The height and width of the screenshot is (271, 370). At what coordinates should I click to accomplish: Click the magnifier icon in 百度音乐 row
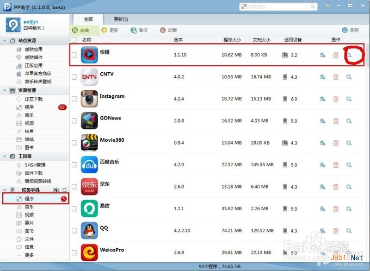coord(349,165)
